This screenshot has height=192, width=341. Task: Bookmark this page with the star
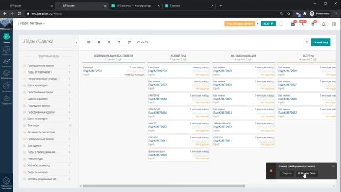[x=289, y=14]
